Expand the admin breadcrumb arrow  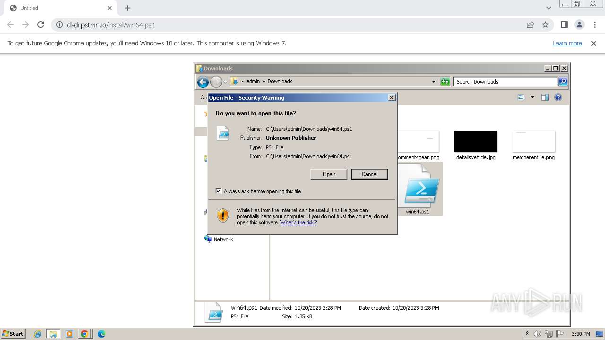264,81
